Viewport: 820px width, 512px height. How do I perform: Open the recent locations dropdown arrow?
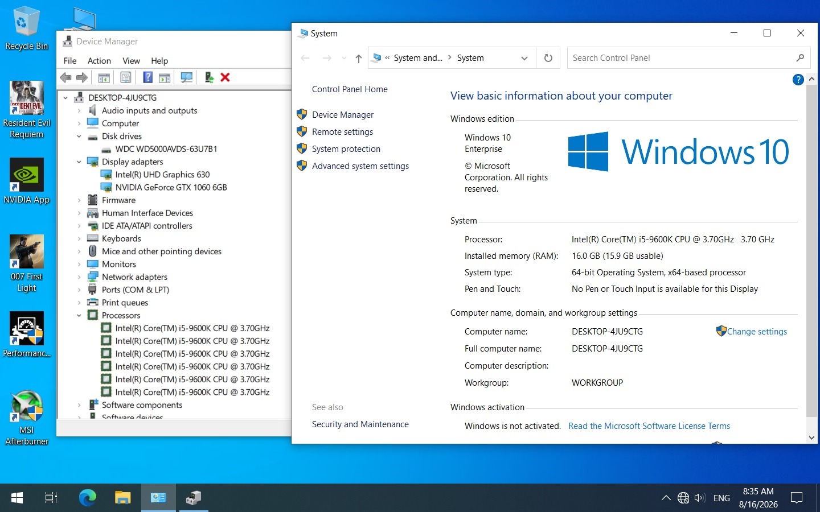point(344,58)
